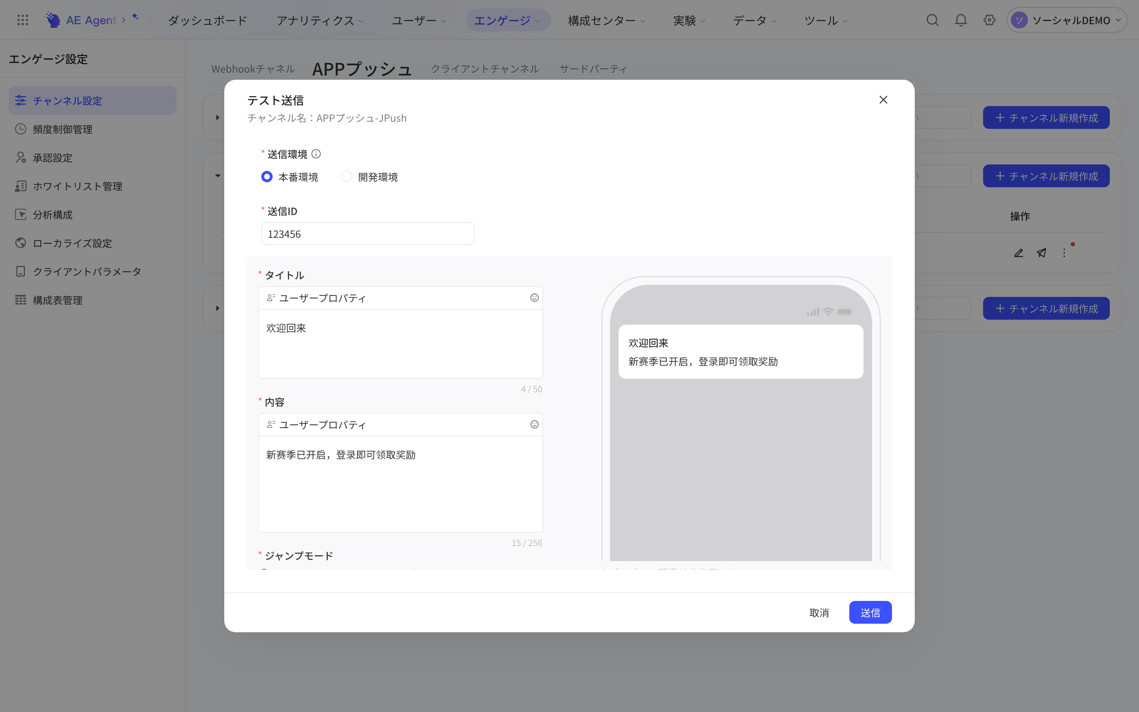Screen dimensions: 1139x712
Task: Click the 送信 button
Action: point(870,612)
